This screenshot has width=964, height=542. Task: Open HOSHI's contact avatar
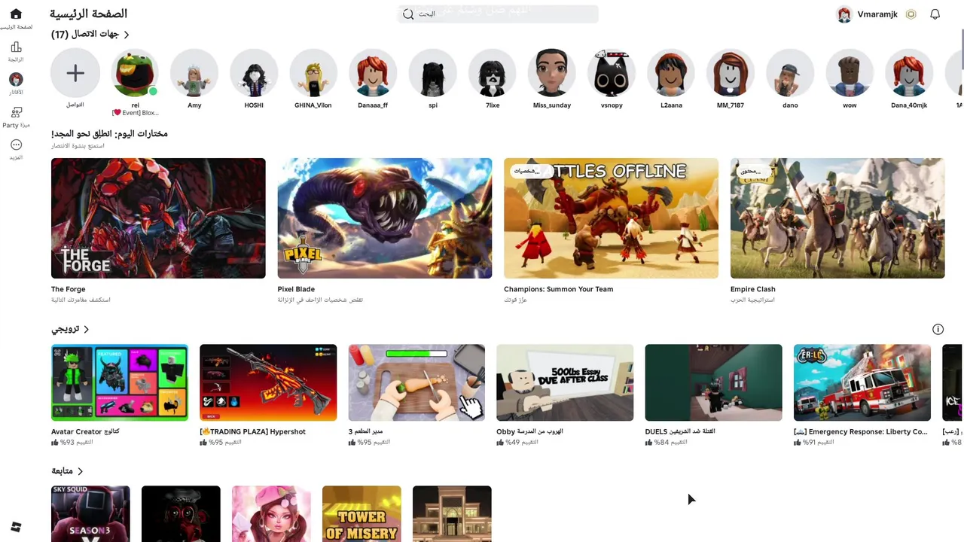coord(254,73)
